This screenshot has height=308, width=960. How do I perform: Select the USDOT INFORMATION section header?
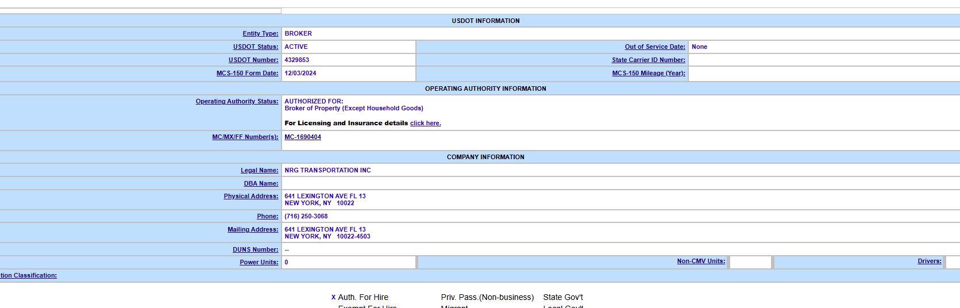[x=485, y=21]
